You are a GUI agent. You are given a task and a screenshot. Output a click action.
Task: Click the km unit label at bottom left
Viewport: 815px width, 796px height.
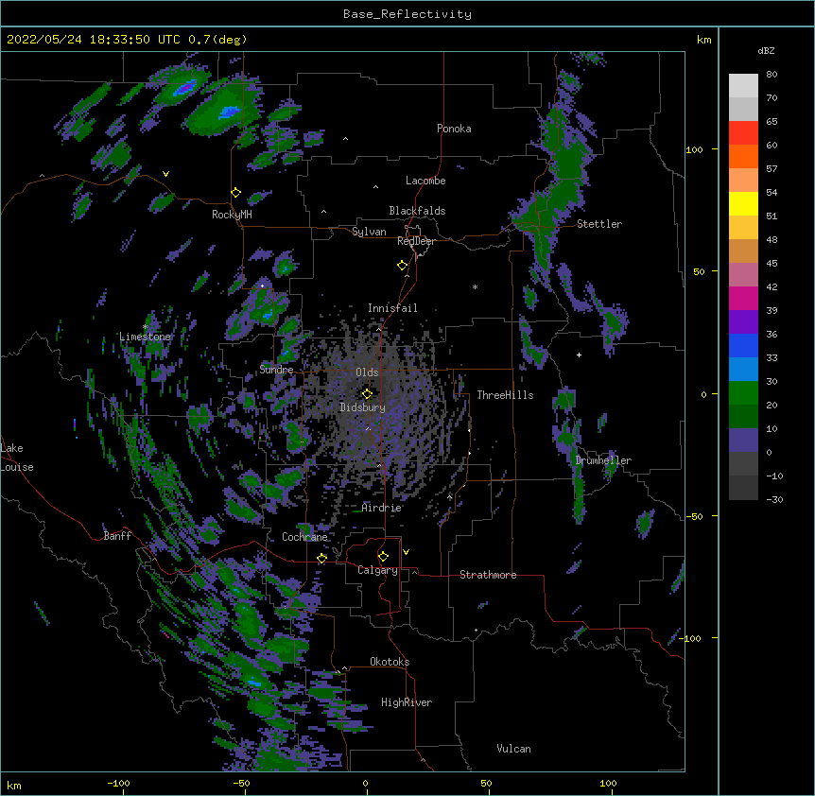14,786
